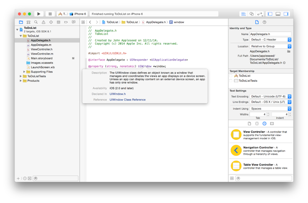Show the File Template library
This screenshot has height=203, width=308.
point(250,124)
